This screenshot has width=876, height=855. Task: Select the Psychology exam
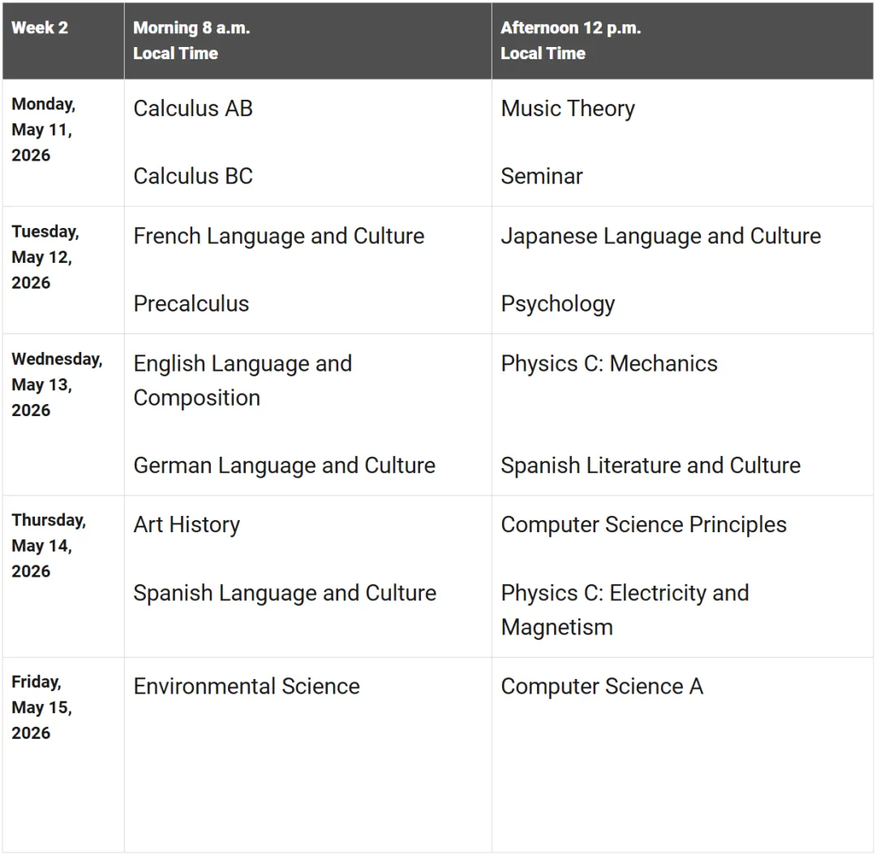pyautogui.click(x=558, y=303)
